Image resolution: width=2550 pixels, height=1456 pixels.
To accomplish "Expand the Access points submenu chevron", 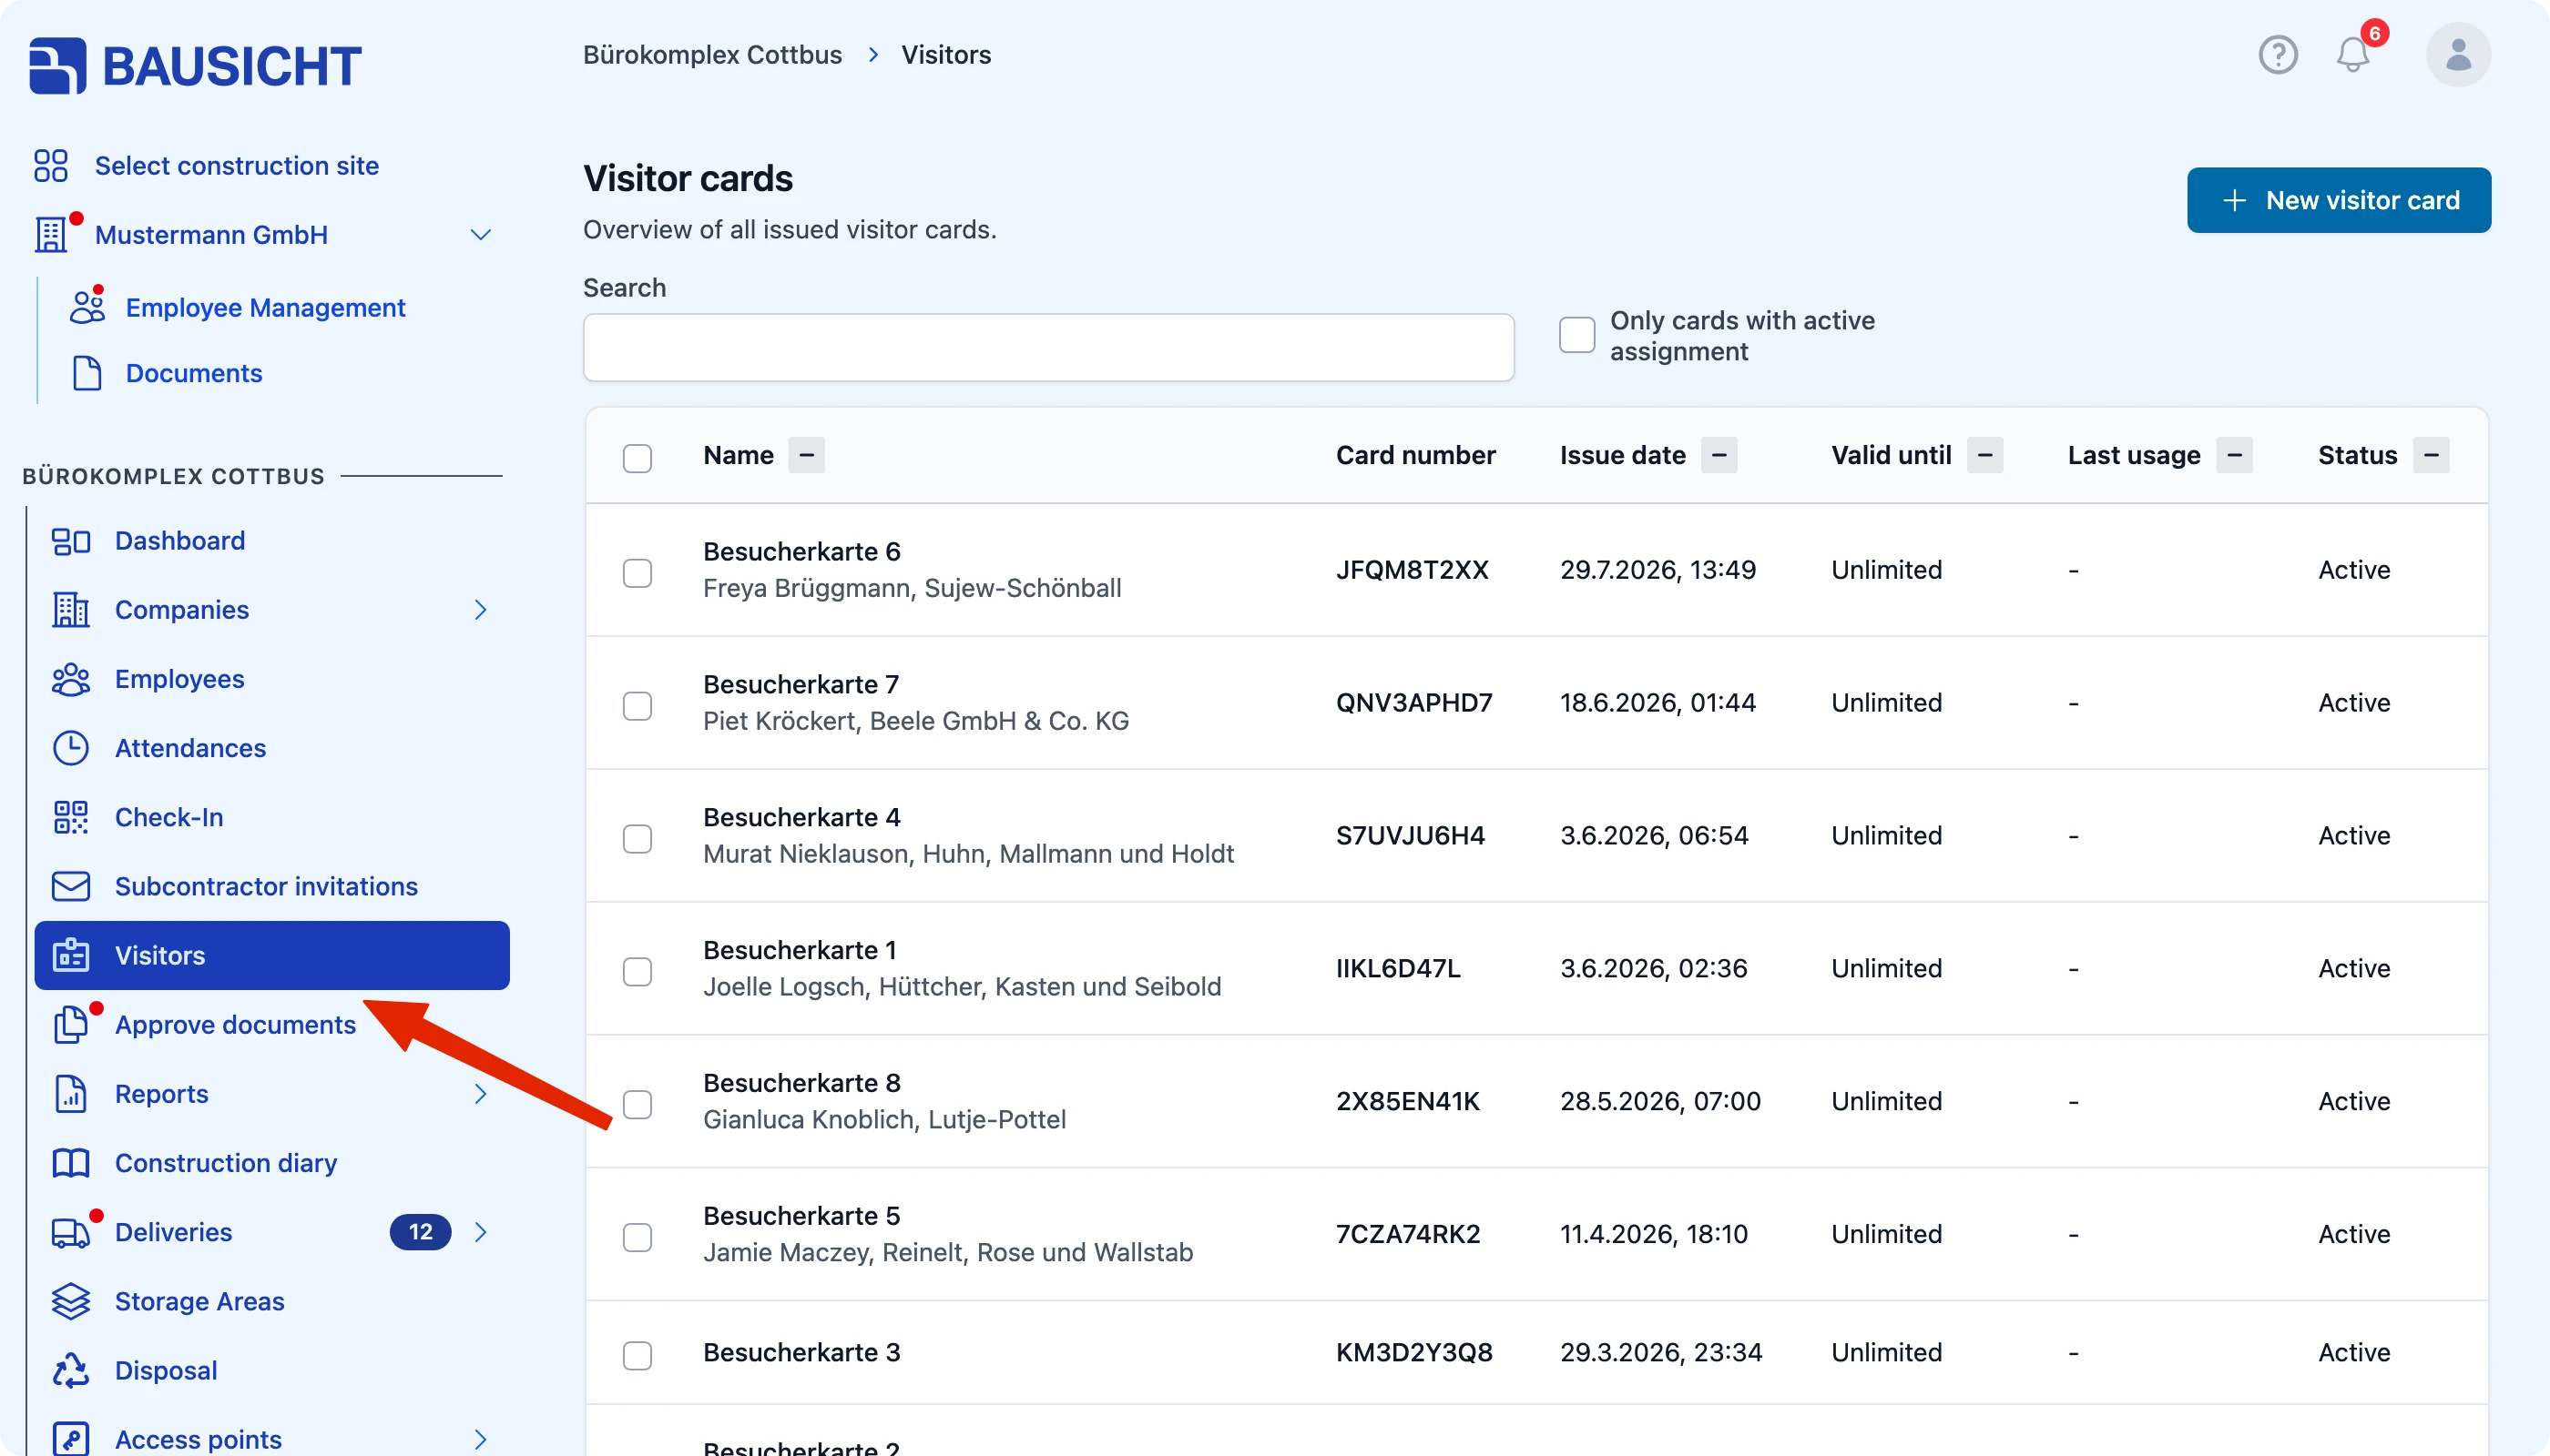I will (x=480, y=1439).
